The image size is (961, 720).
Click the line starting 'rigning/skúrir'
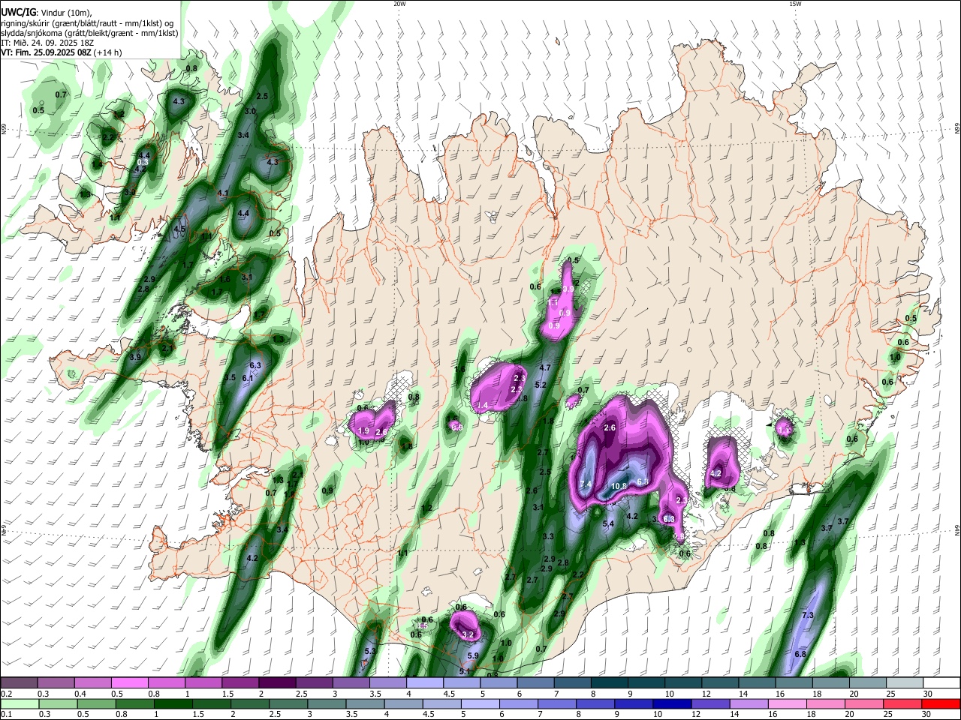click(x=86, y=23)
